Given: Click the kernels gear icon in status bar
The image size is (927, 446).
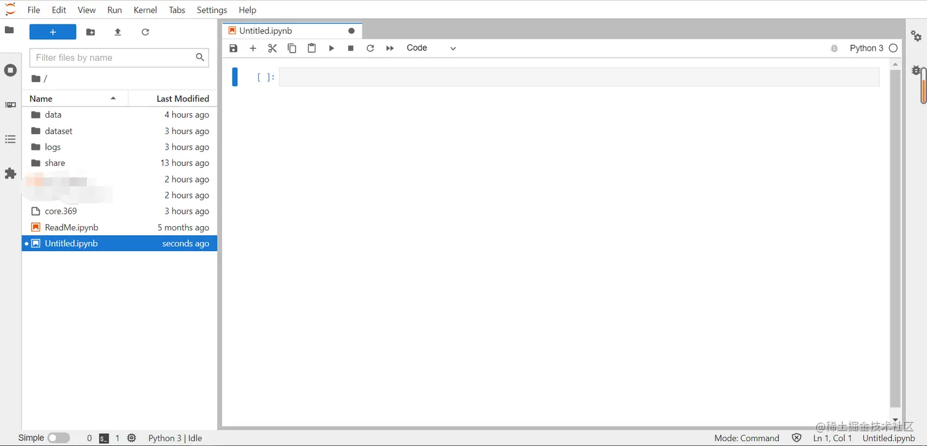Looking at the screenshot, I should [x=131, y=438].
